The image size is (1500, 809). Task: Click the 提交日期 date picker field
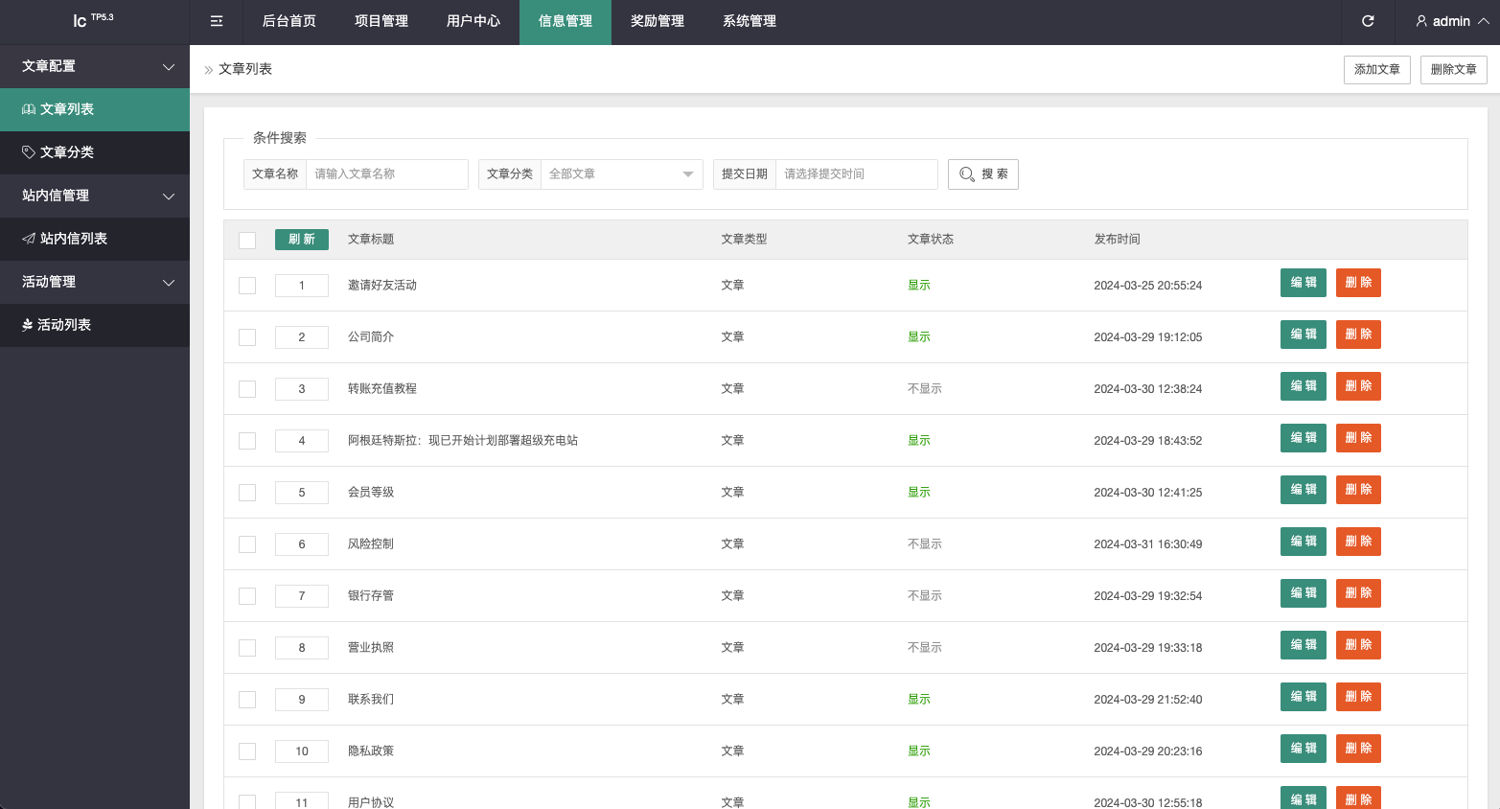click(855, 174)
